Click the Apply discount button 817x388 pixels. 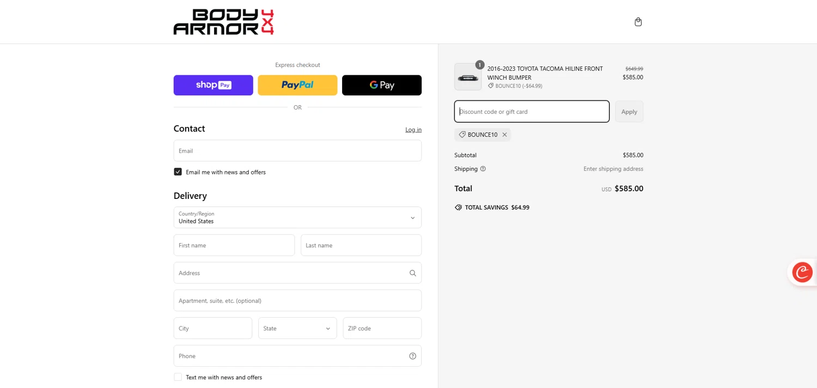(x=629, y=111)
